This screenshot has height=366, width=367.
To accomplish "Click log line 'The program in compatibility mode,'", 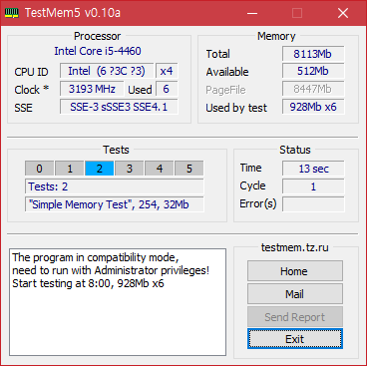I will 96,257.
